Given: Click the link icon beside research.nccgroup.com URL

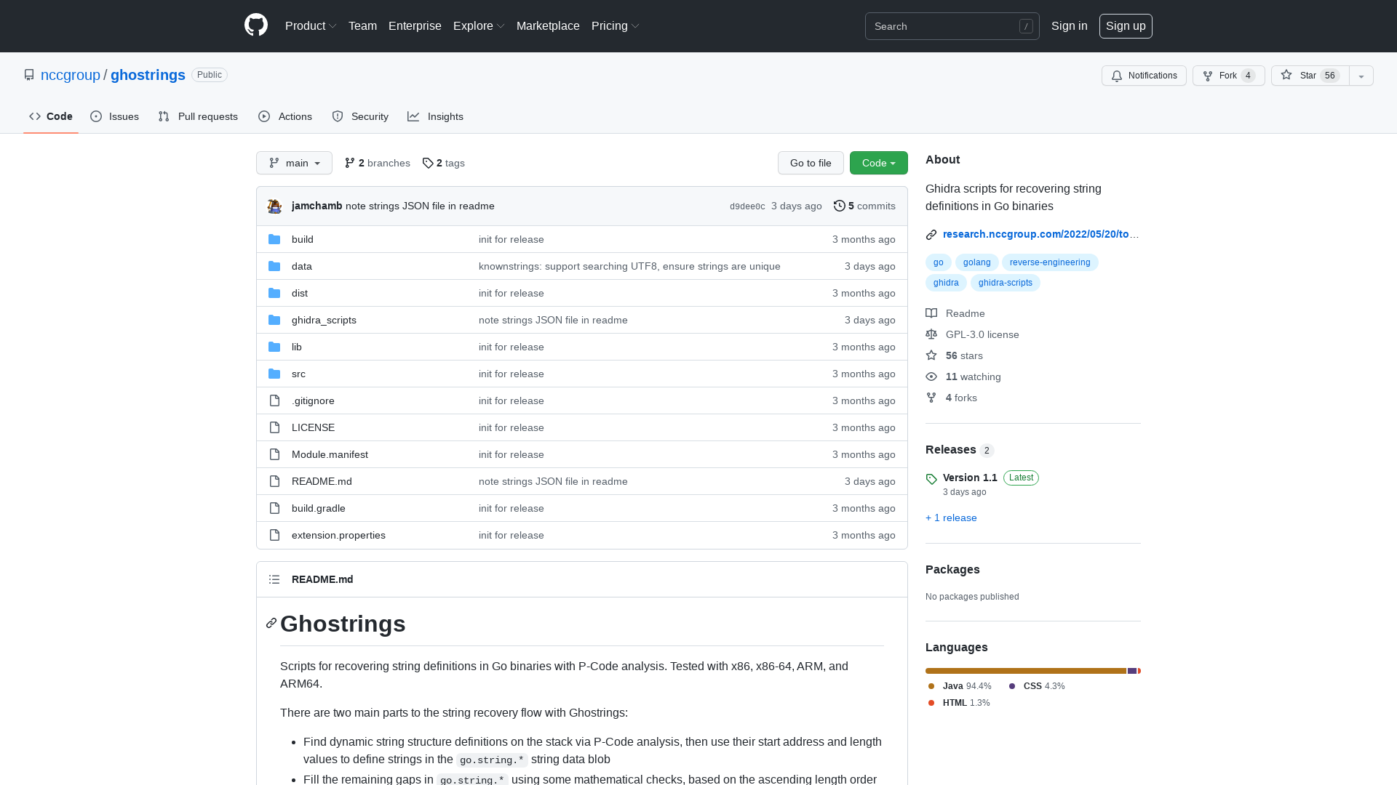Looking at the screenshot, I should click(931, 234).
